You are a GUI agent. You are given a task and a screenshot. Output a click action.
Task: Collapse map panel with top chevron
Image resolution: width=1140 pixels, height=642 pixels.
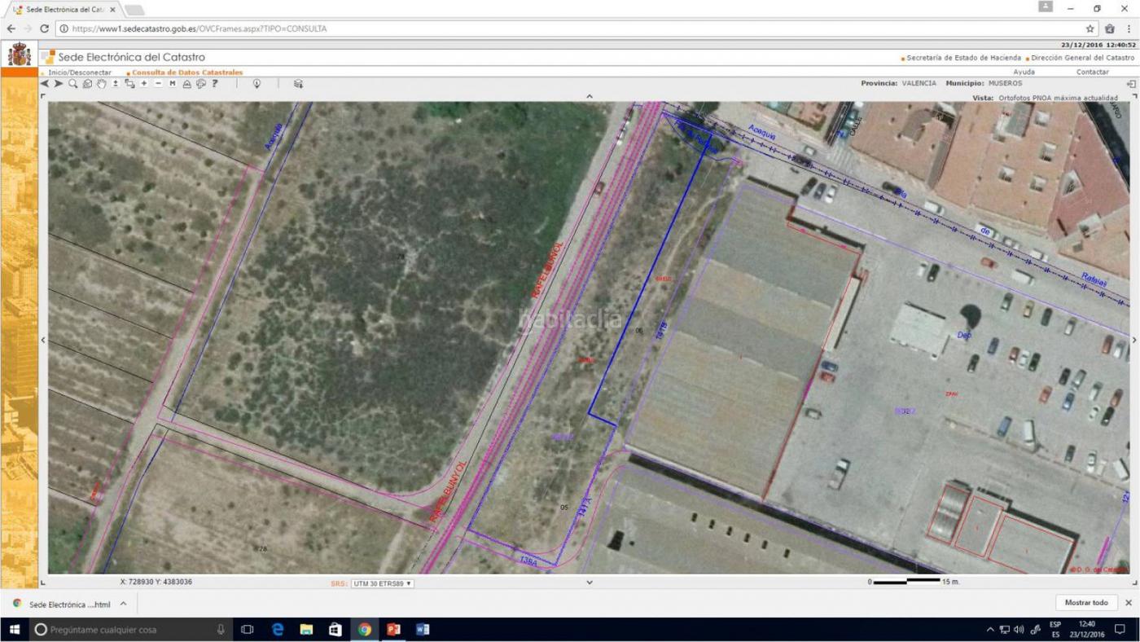(x=590, y=96)
